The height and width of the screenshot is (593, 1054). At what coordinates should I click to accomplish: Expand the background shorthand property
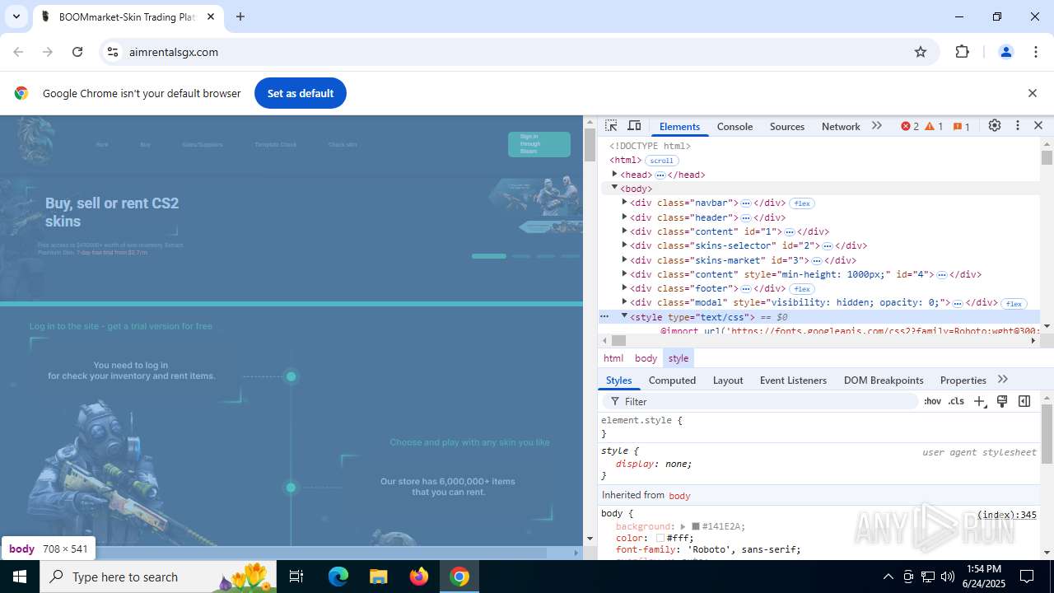coord(683,526)
